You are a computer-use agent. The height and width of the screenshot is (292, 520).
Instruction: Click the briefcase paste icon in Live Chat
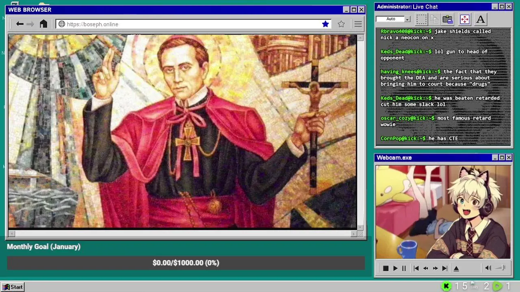coord(448,19)
